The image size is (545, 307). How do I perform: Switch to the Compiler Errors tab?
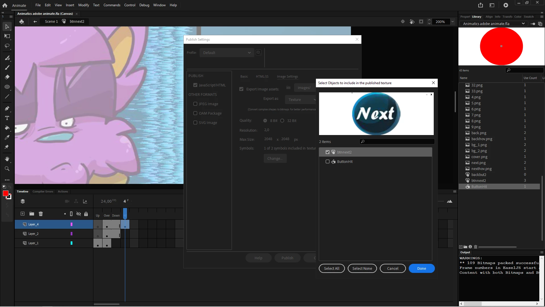pyautogui.click(x=43, y=192)
